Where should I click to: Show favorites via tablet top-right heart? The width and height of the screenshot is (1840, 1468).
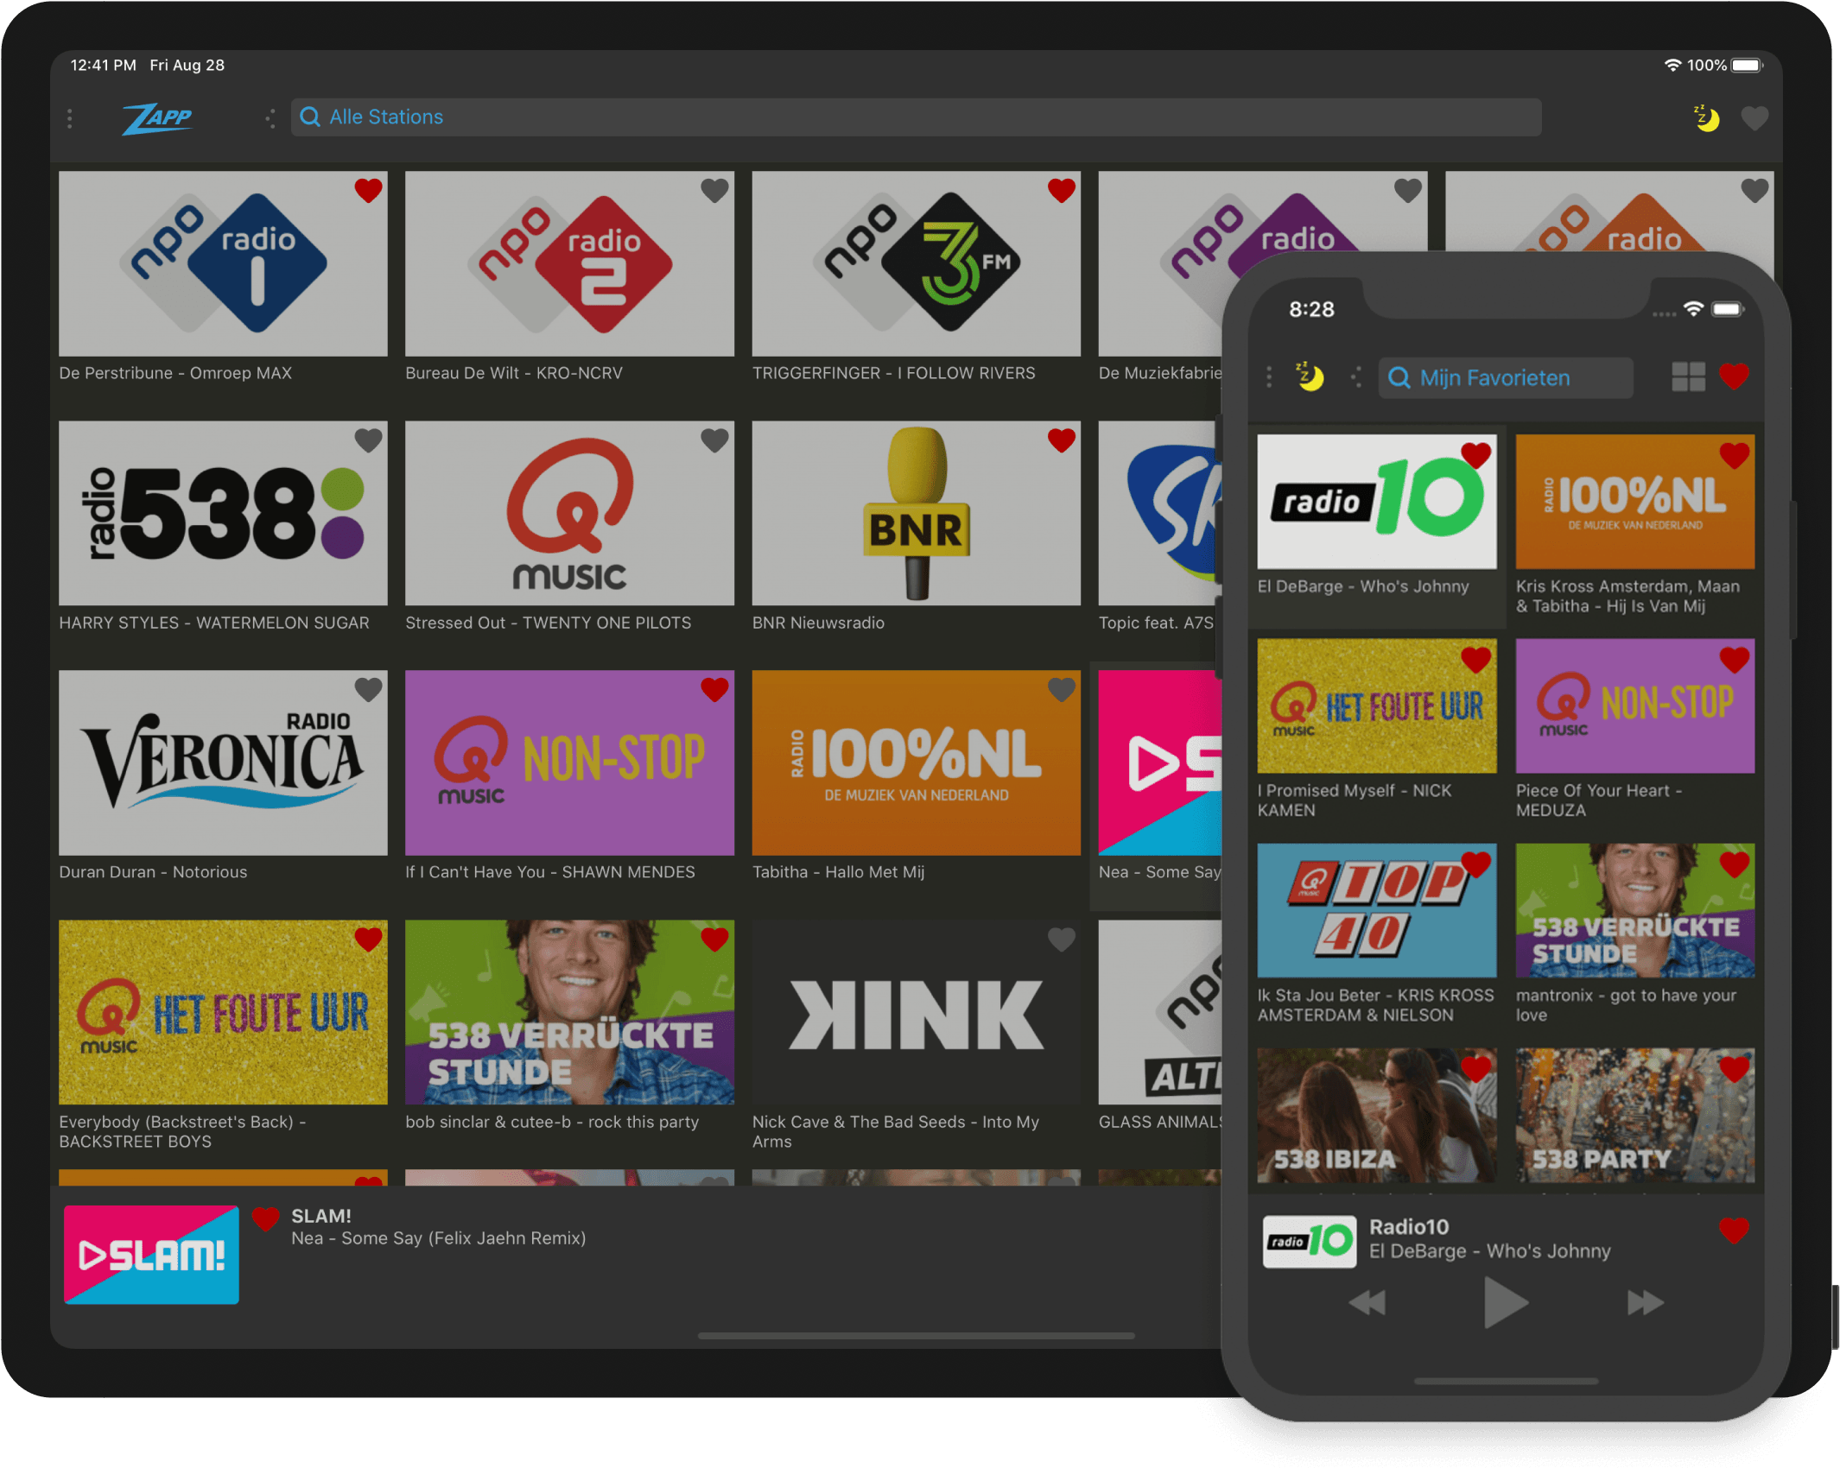pos(1754,117)
